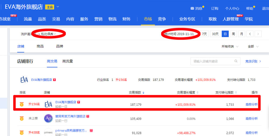
Task: Open 趋势分析 for the 105,409 row
Action: pos(252,119)
